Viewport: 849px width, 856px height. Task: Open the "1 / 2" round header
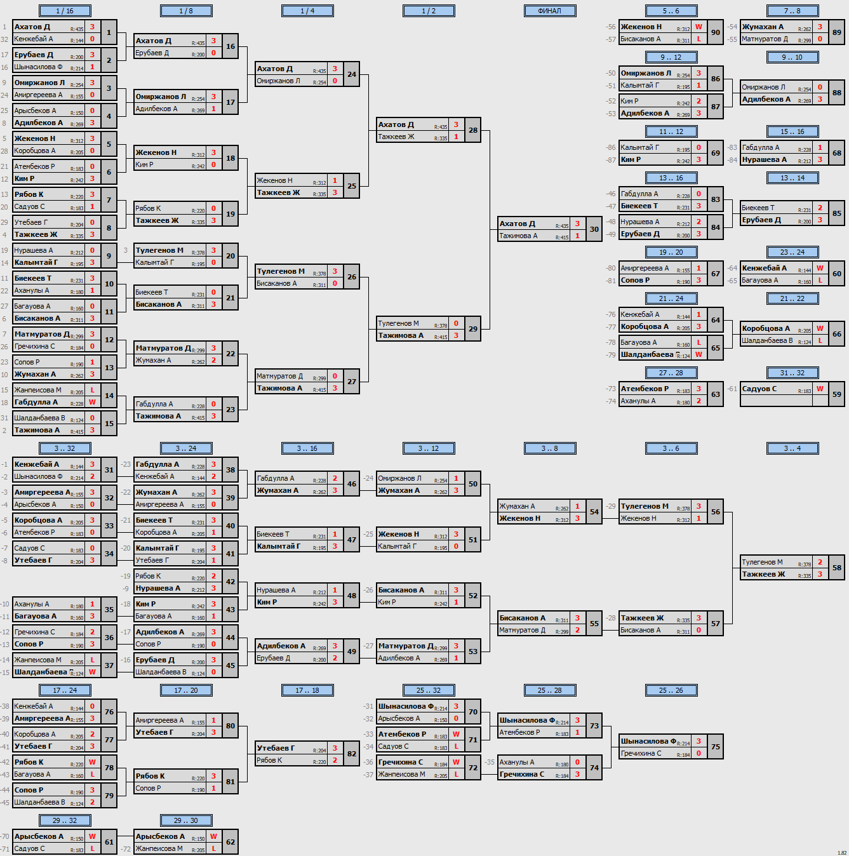(429, 11)
